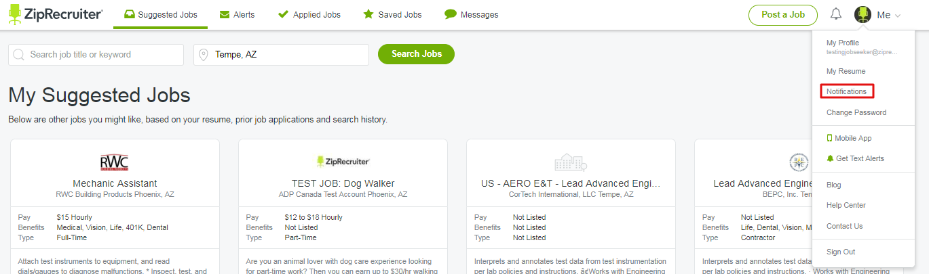Open the notifications bell icon
929x274 pixels.
(x=836, y=14)
